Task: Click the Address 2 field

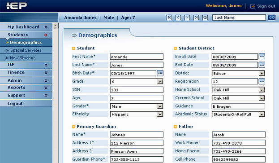Action: point(137,151)
